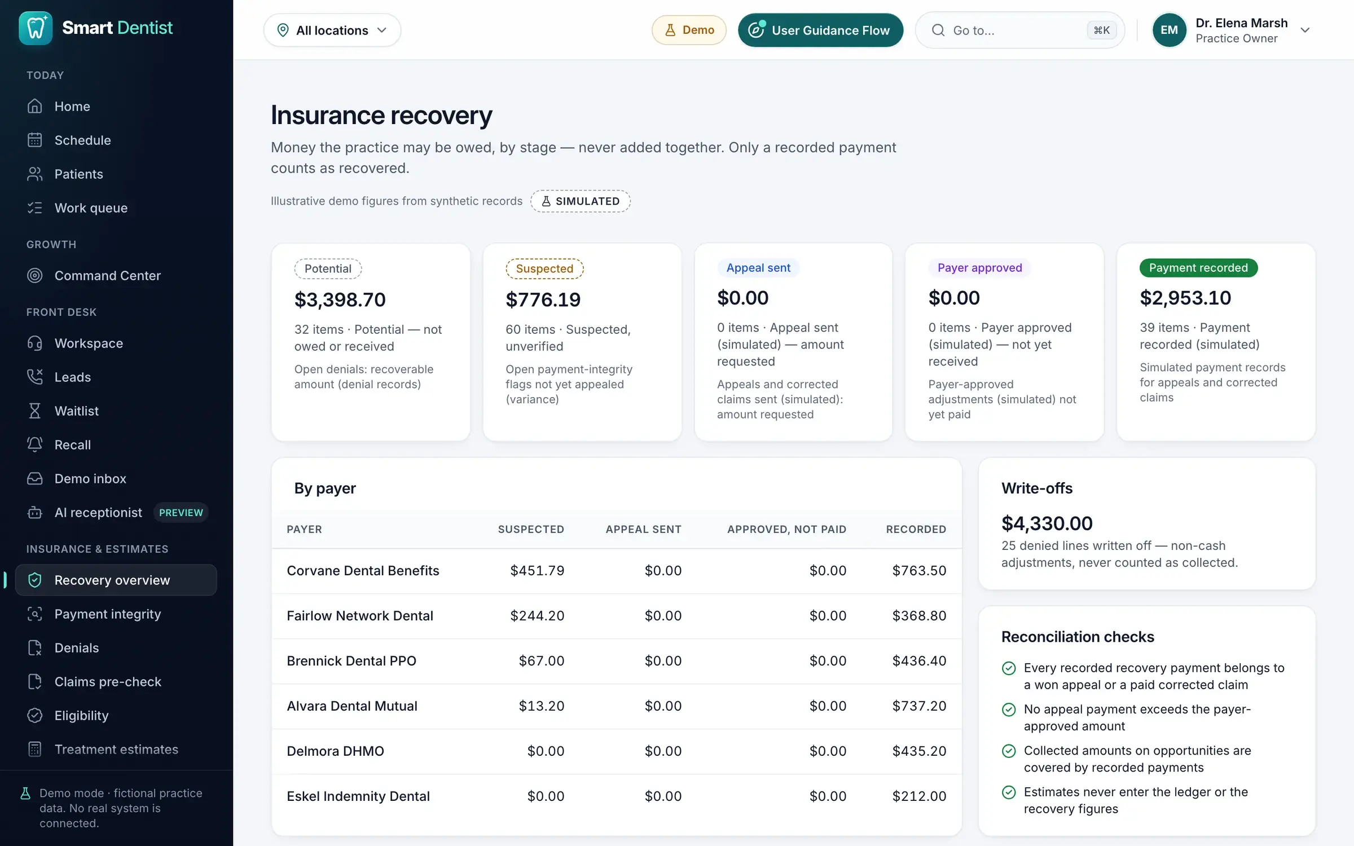This screenshot has height=846, width=1354.
Task: Expand the All locations dropdown
Action: pos(332,30)
